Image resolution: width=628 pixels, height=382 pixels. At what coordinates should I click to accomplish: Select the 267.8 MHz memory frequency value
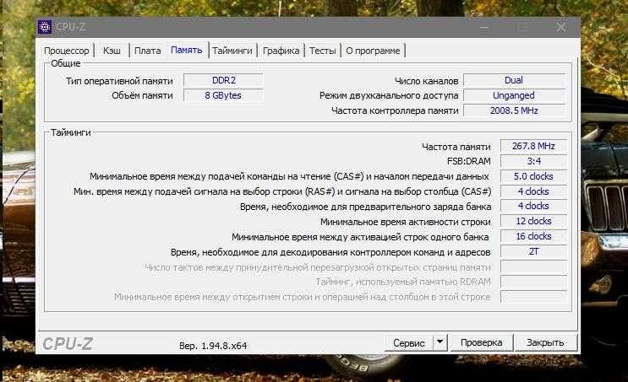tap(534, 146)
